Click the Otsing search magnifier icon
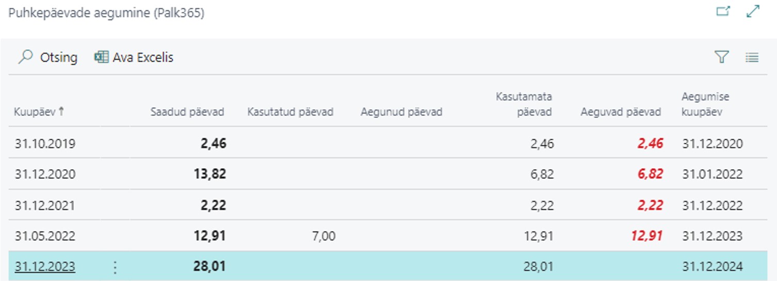This screenshot has width=777, height=281. [25, 57]
